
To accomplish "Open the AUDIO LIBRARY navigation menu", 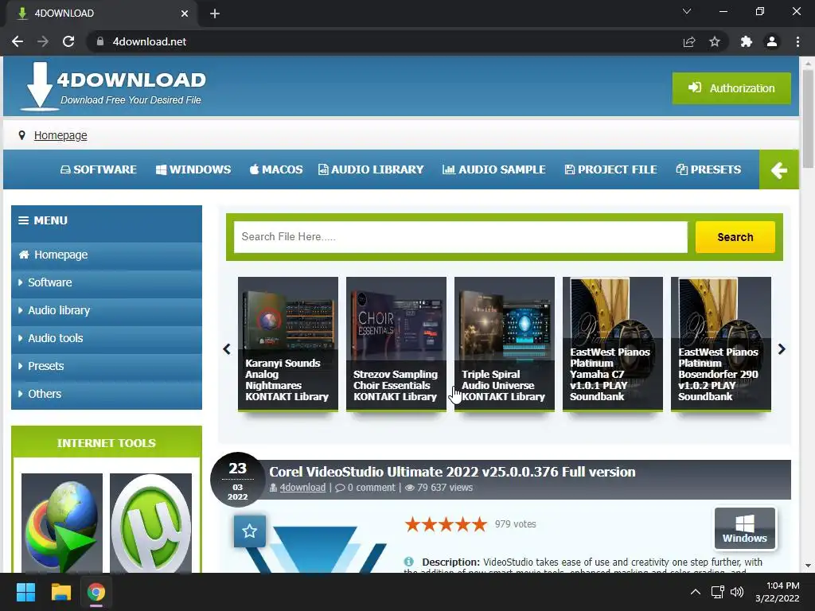I will tap(371, 169).
